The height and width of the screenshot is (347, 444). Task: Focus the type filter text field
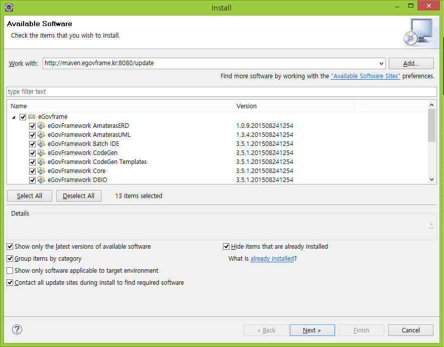[221, 92]
